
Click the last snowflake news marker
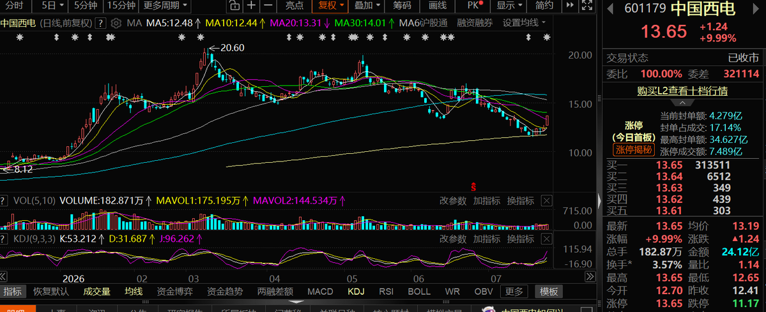(547, 37)
